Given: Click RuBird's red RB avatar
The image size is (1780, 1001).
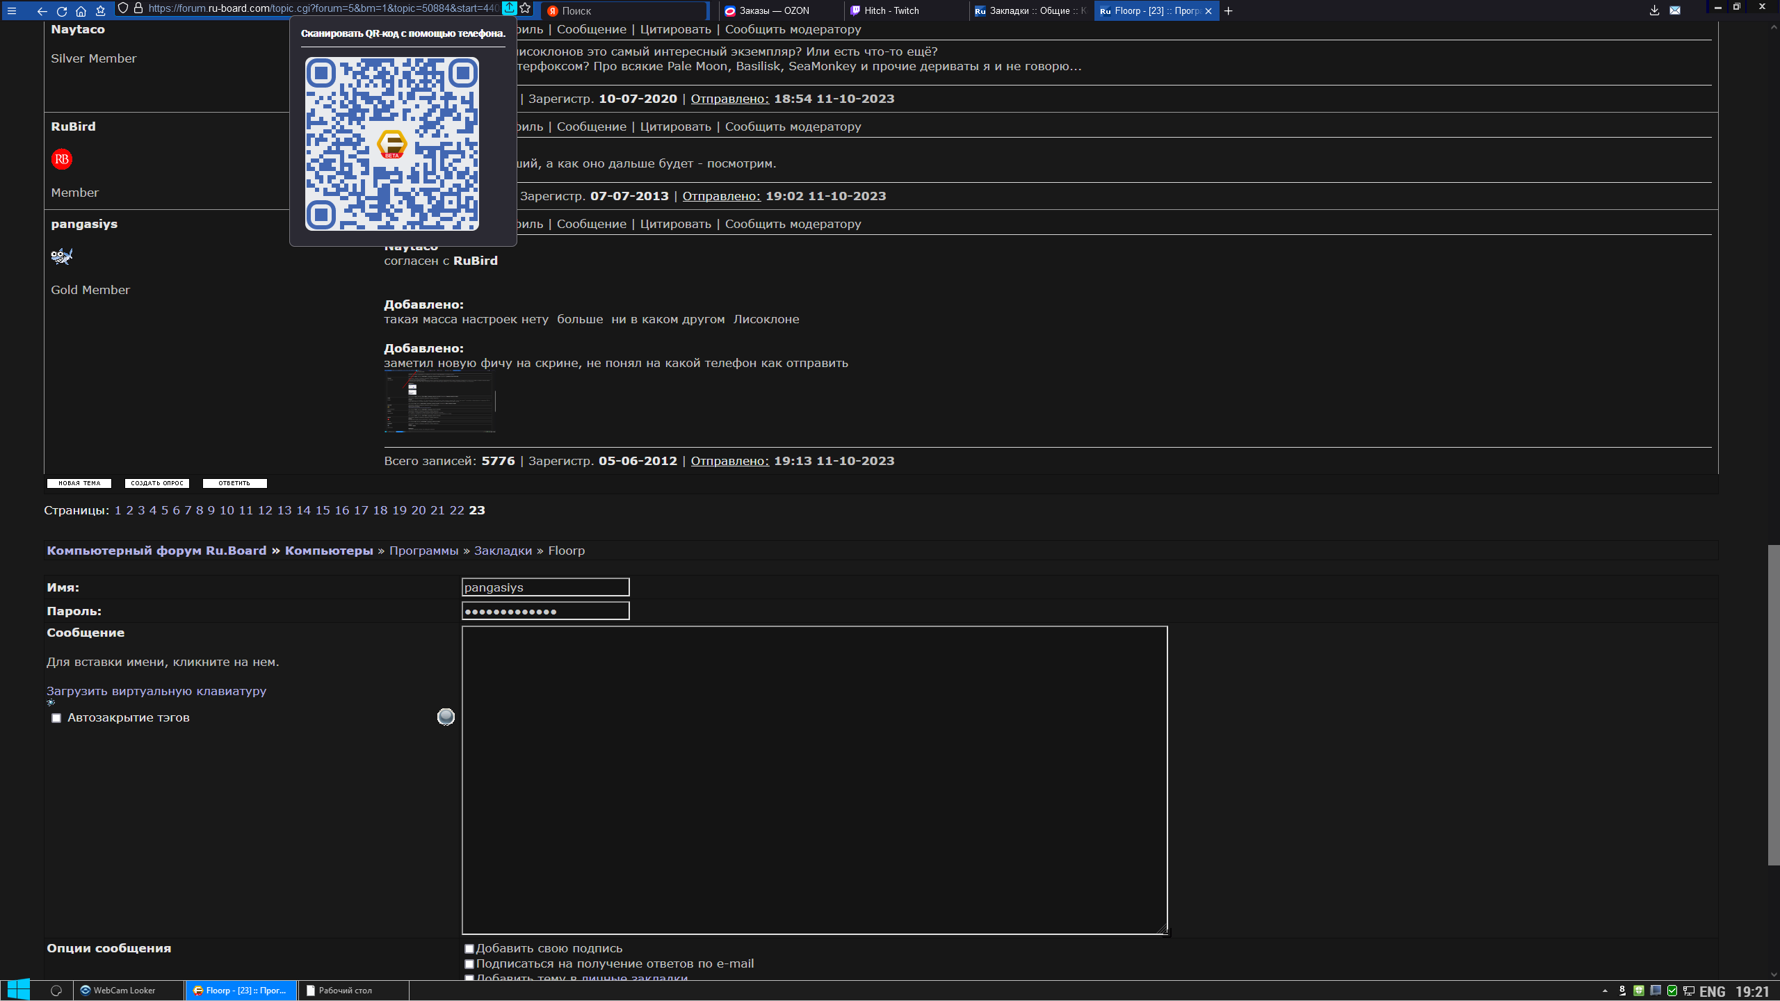Looking at the screenshot, I should click(x=62, y=159).
